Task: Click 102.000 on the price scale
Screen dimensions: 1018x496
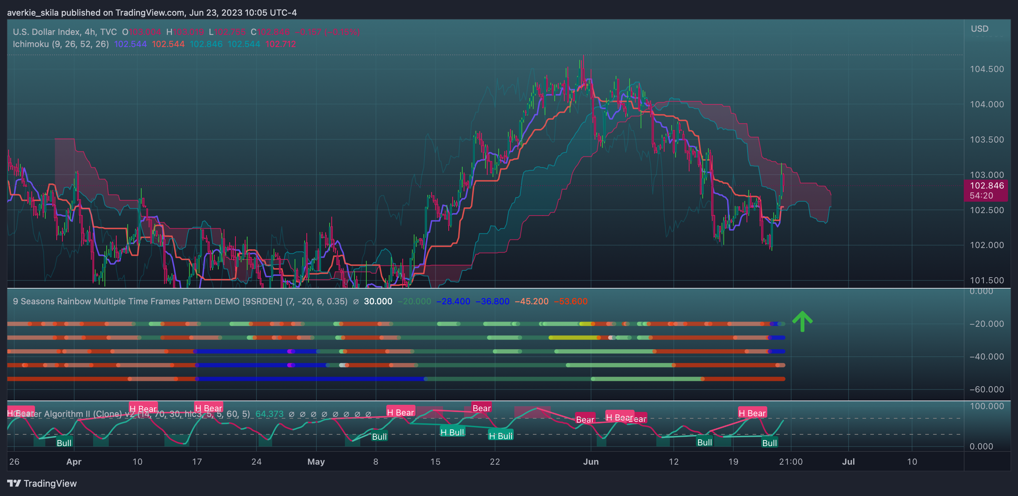Action: point(987,245)
